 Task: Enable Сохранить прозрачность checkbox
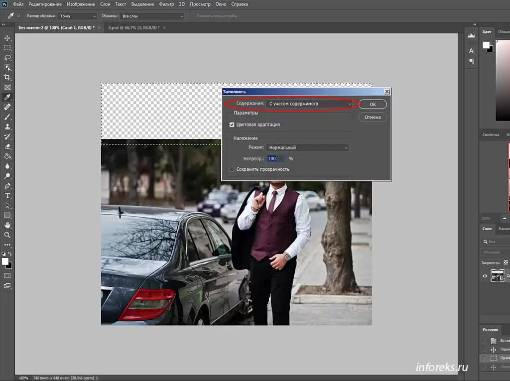232,169
